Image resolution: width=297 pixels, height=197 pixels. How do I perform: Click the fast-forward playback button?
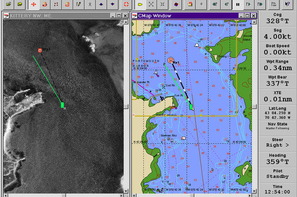click(260, 4)
